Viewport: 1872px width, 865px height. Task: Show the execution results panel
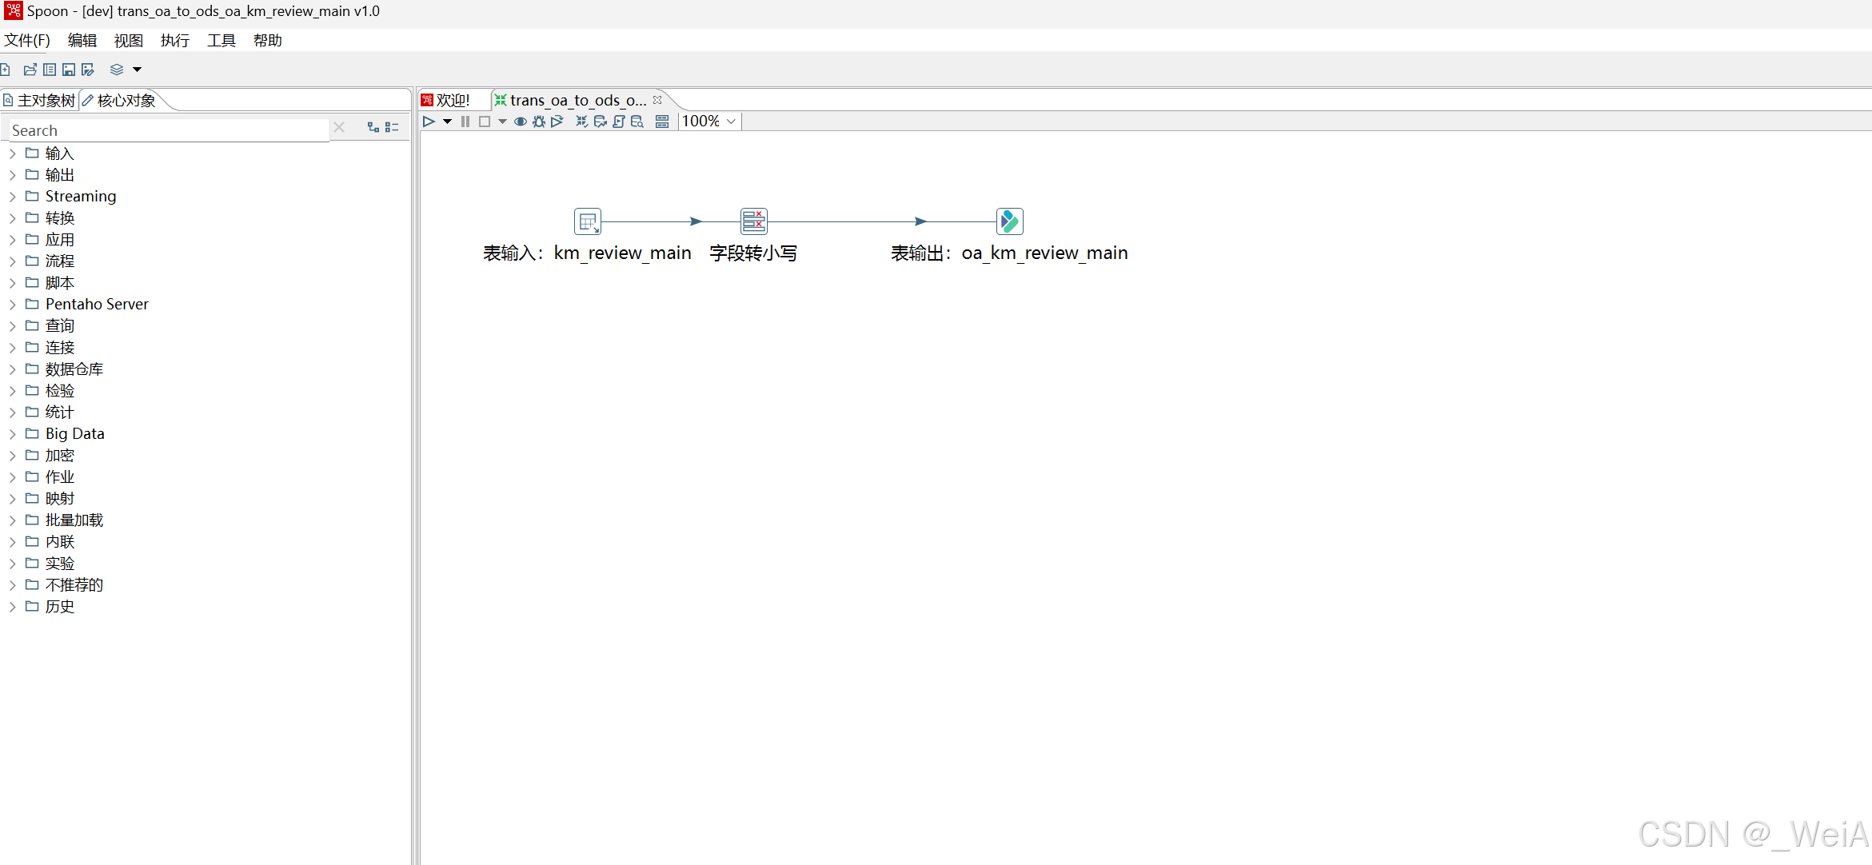click(662, 122)
